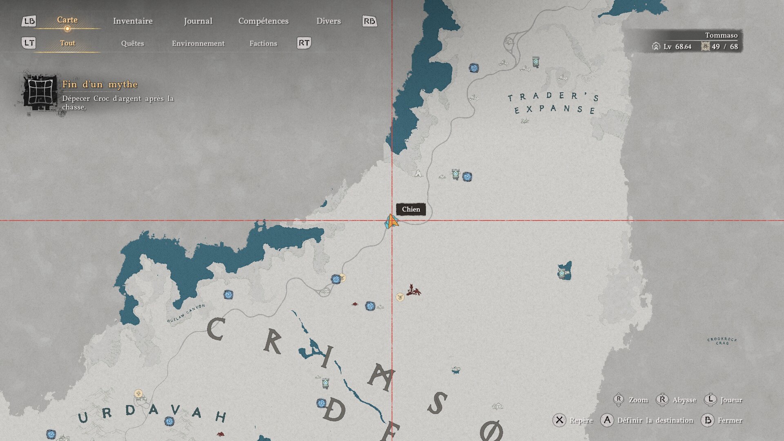
Task: Filter map by Quêtes
Action: click(132, 43)
